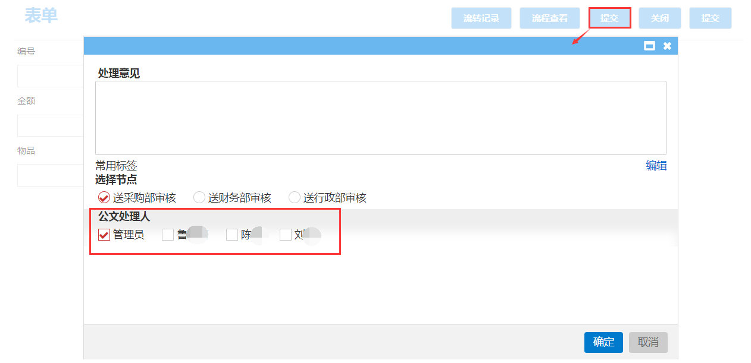Click the rightmost 提交 button
Screen dimensions: 751x363
click(x=711, y=18)
